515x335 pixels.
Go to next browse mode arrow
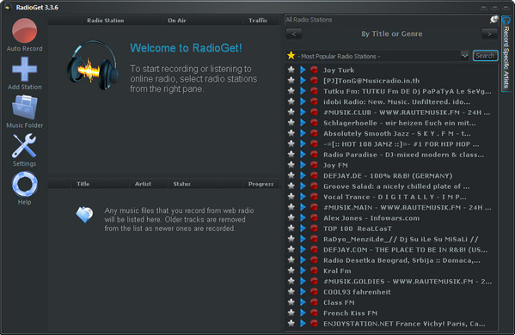(x=490, y=33)
